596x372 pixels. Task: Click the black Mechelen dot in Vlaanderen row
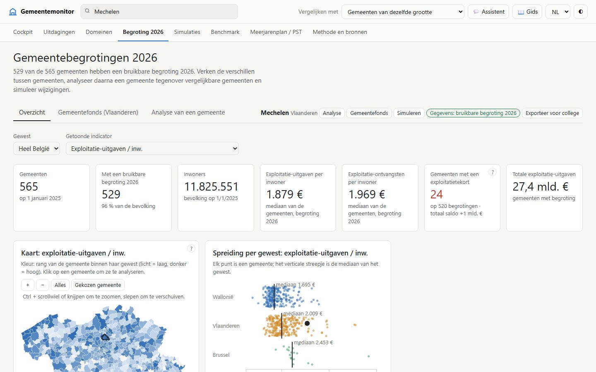tap(307, 323)
